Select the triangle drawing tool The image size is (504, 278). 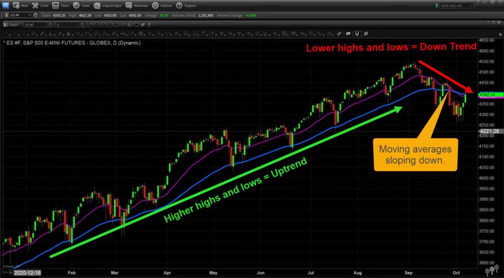105,33
